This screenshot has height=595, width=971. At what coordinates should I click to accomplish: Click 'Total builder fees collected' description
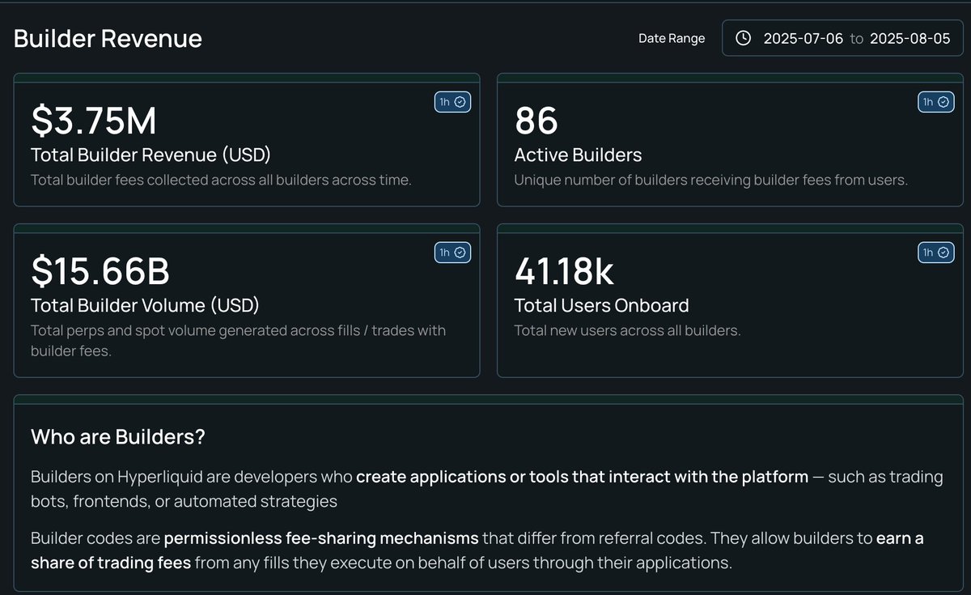pyautogui.click(x=221, y=180)
